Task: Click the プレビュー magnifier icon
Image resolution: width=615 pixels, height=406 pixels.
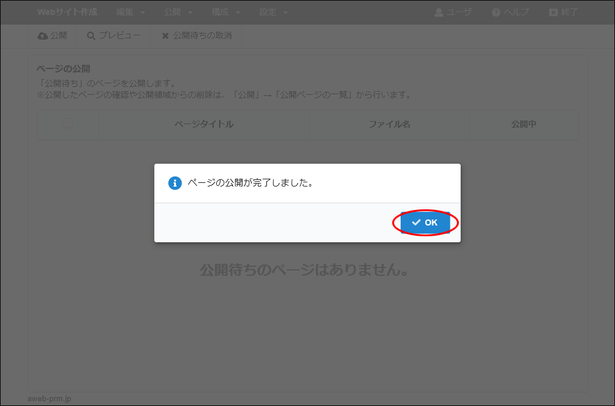Action: [91, 36]
